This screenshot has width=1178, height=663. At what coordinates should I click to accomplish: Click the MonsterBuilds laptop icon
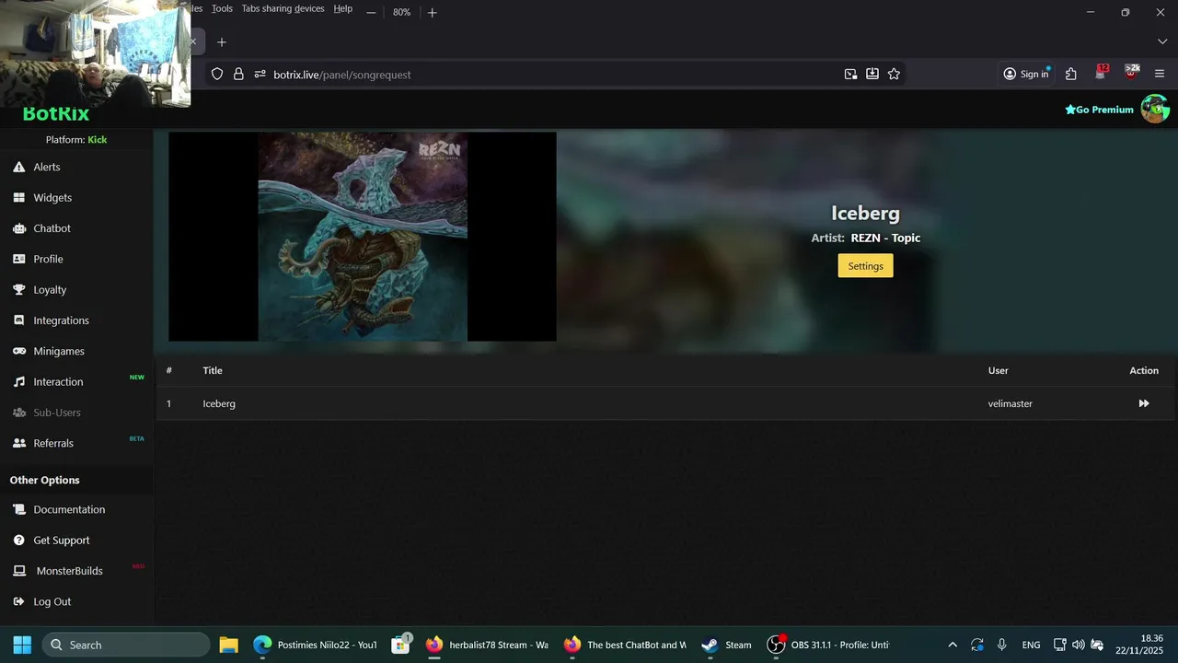(18, 571)
